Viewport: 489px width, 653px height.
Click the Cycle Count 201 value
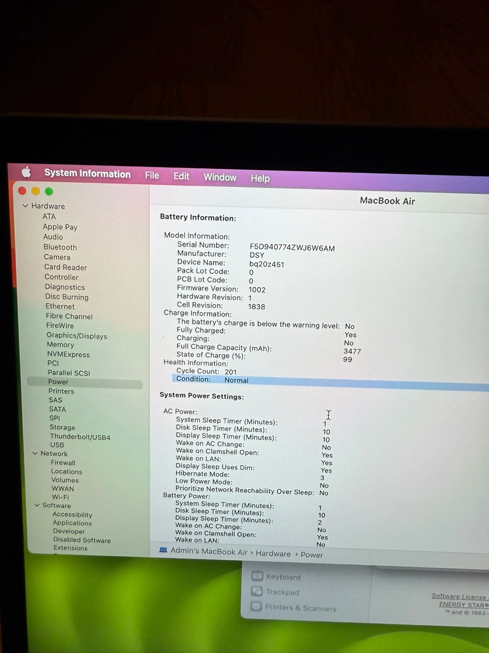coord(231,372)
